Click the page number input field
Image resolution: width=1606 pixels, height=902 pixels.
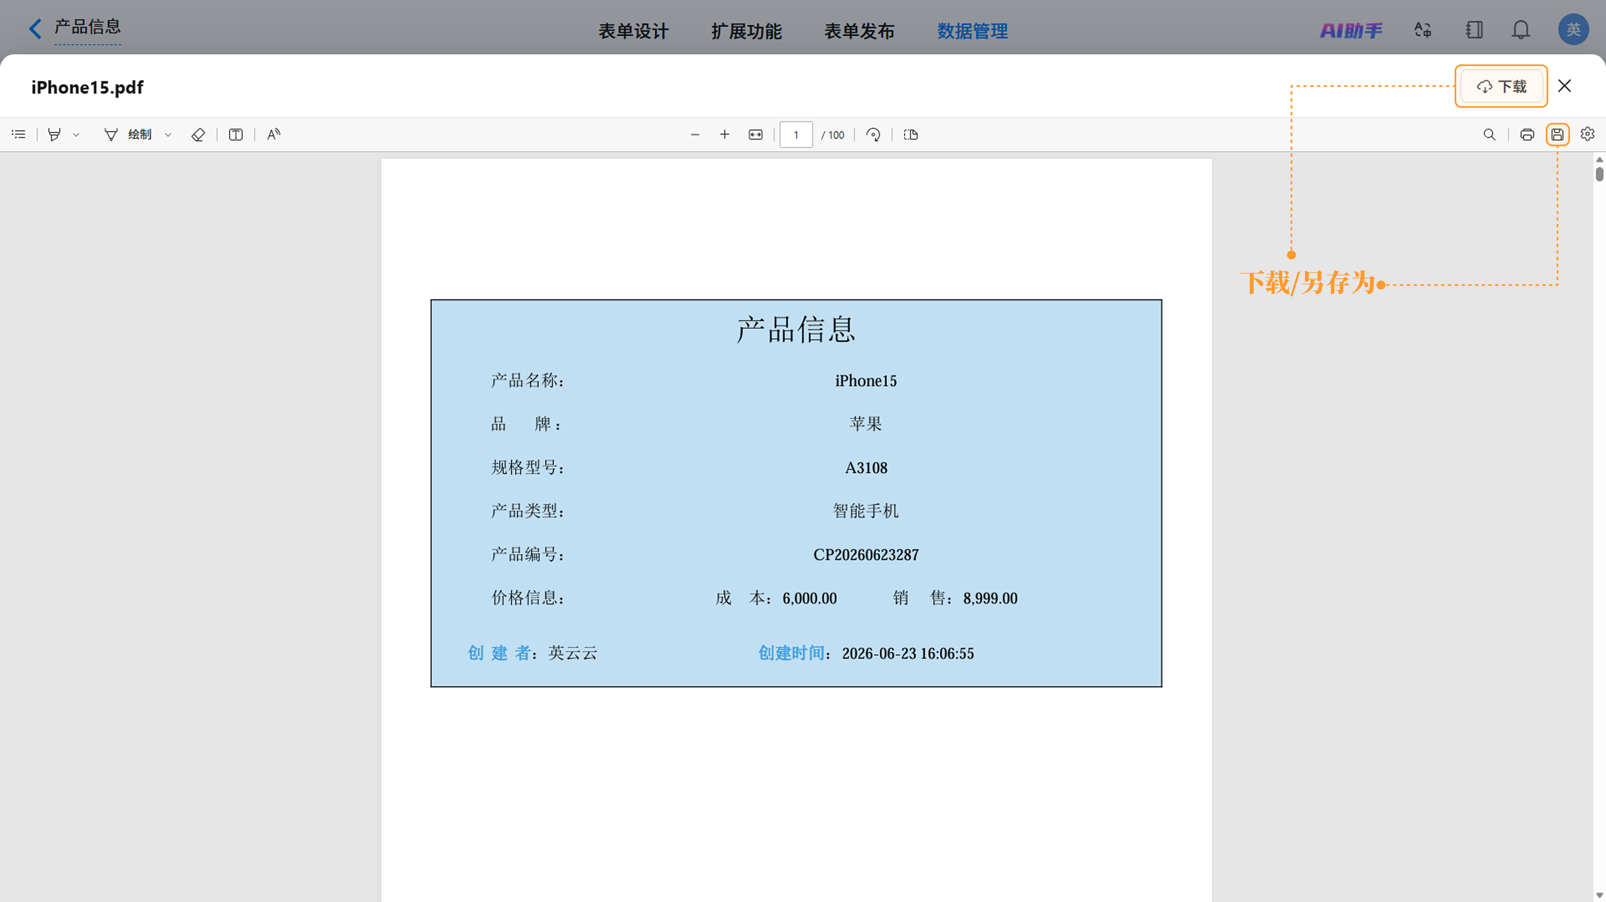(796, 135)
